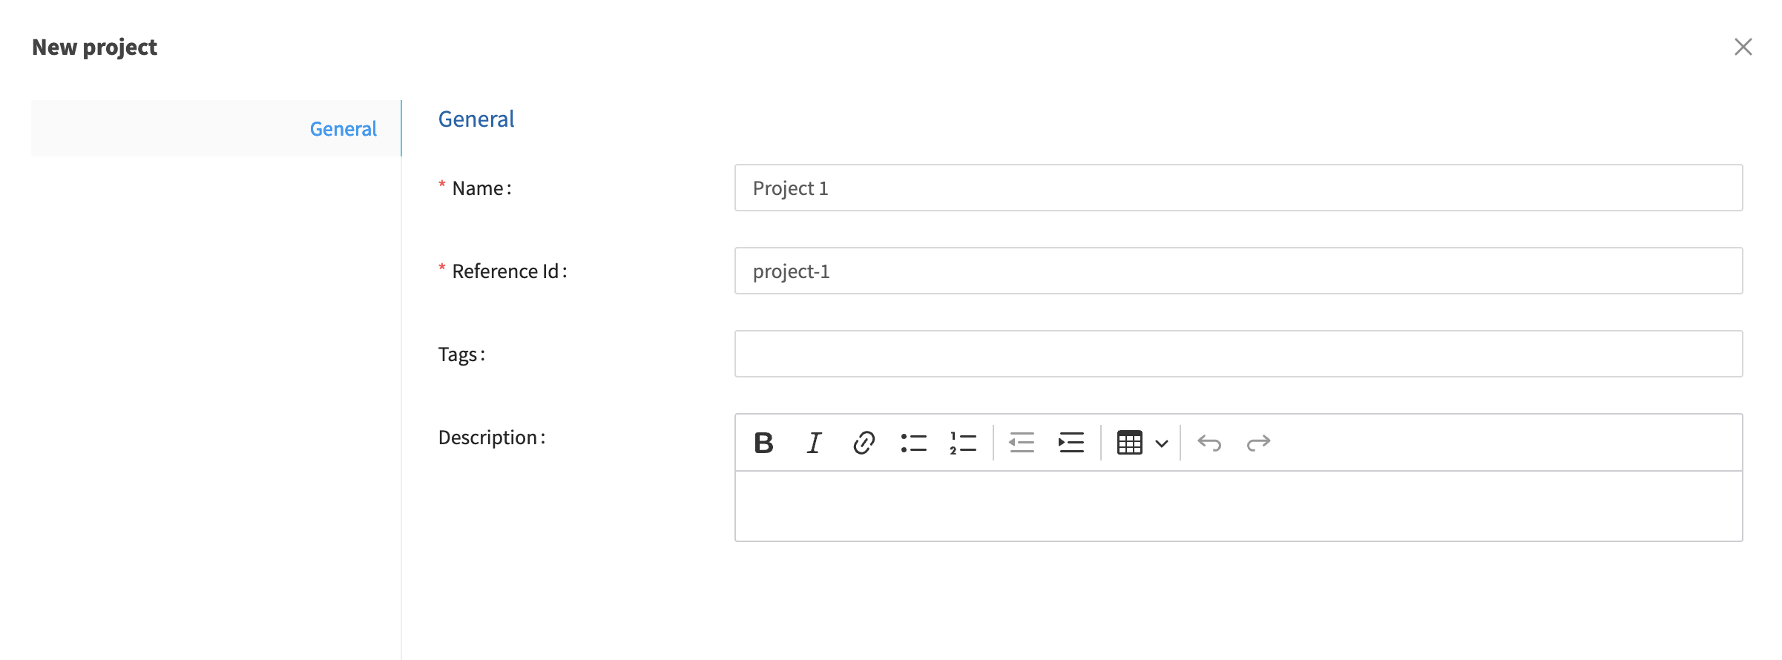
Task: Decrease indent in the description editor
Action: 1021,443
